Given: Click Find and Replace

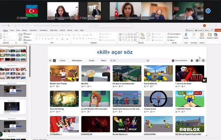Looking at the screenshot, I should coord(174,34).
